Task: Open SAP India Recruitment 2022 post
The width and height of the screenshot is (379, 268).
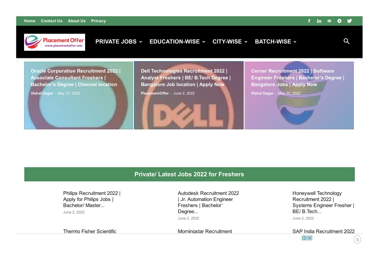Action: (x=323, y=231)
